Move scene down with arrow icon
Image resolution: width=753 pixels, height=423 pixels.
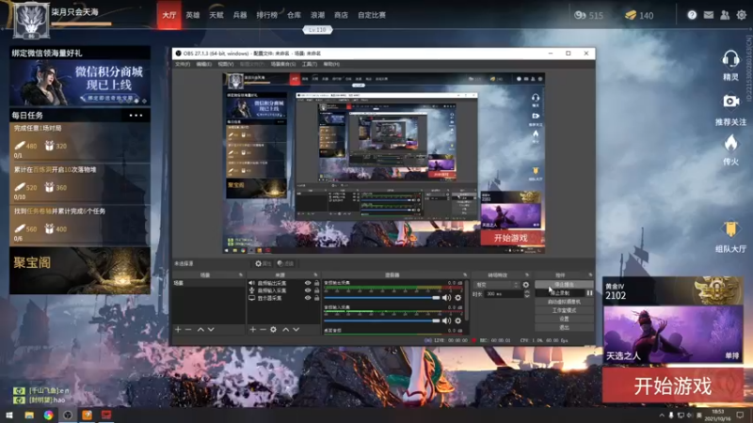[211, 330]
